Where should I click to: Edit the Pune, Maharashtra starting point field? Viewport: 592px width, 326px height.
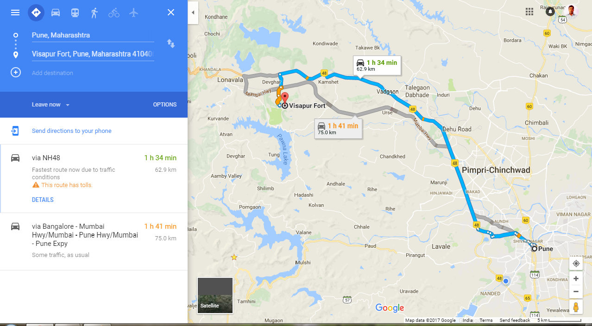[x=93, y=35]
